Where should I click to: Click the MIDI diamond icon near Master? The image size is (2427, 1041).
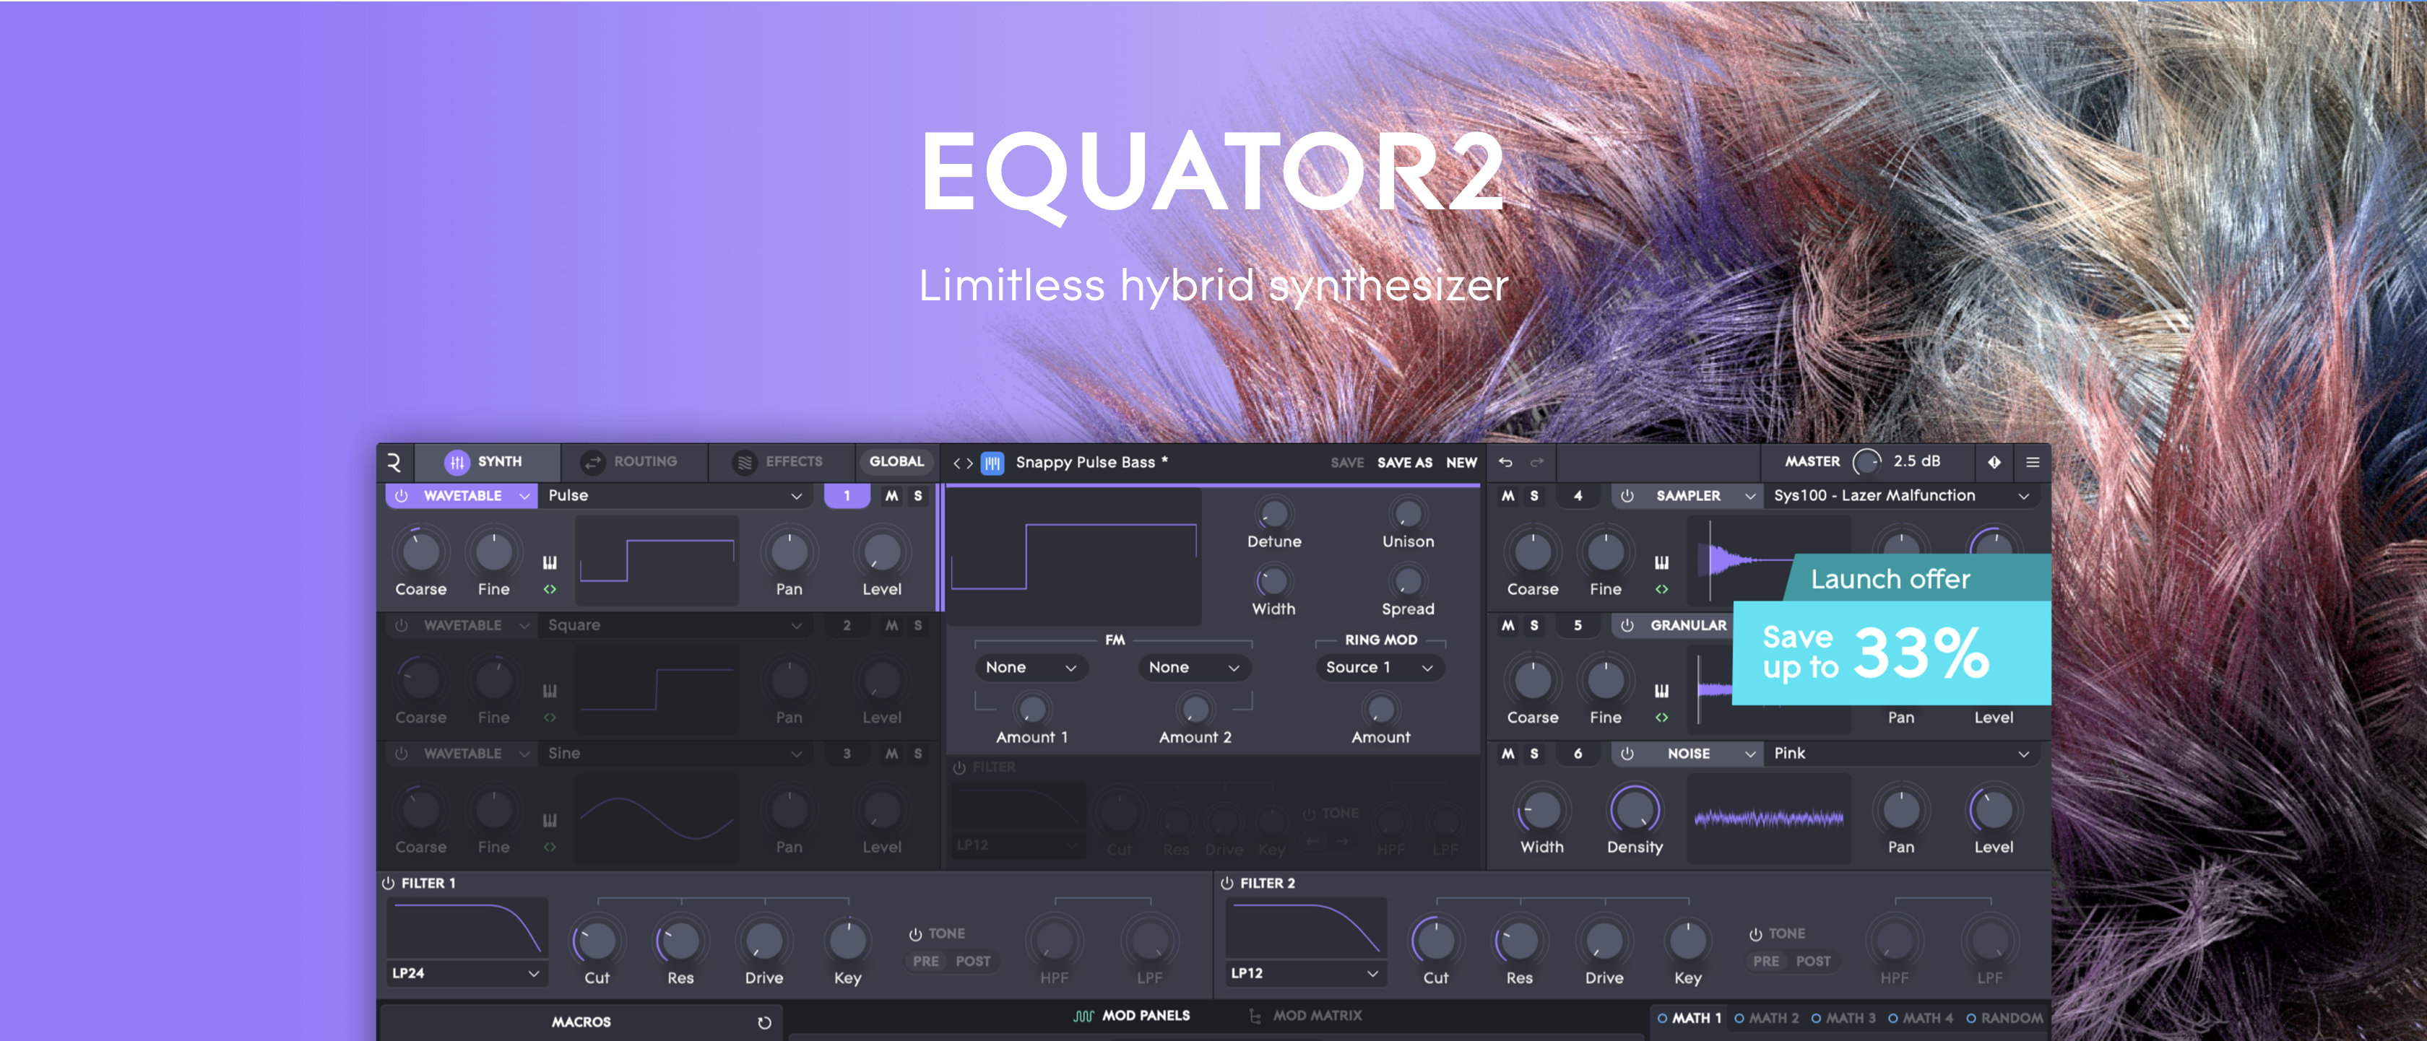pyautogui.click(x=1994, y=462)
